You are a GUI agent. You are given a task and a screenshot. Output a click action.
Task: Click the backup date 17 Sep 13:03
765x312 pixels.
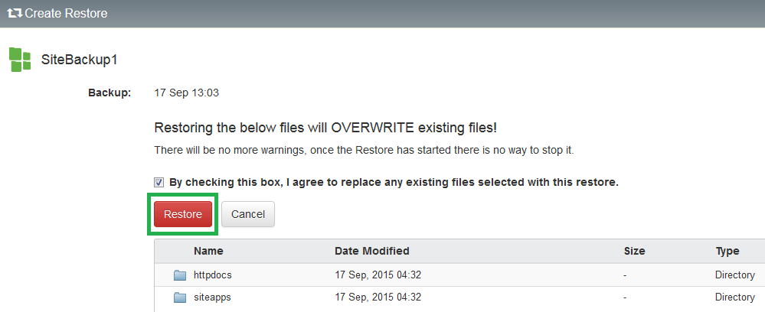186,93
